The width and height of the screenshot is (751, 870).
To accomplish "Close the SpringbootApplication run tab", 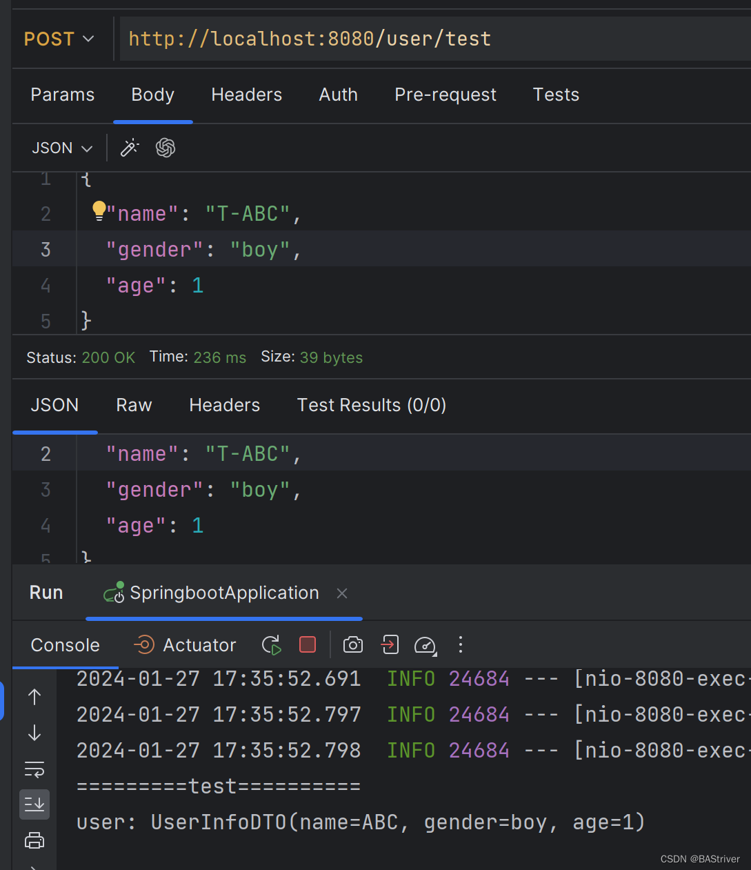I will (x=342, y=593).
